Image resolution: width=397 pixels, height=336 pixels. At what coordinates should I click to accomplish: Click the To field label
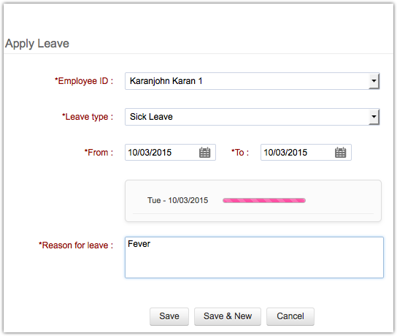pyautogui.click(x=240, y=153)
